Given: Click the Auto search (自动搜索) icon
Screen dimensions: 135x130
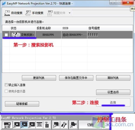Looking at the screenshot, I should coord(7,13).
